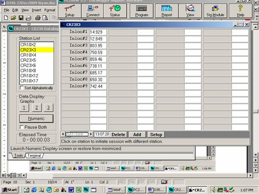259x194 pixels.
Task: Toggle EXT extend selection indicator
Action: click(141, 182)
